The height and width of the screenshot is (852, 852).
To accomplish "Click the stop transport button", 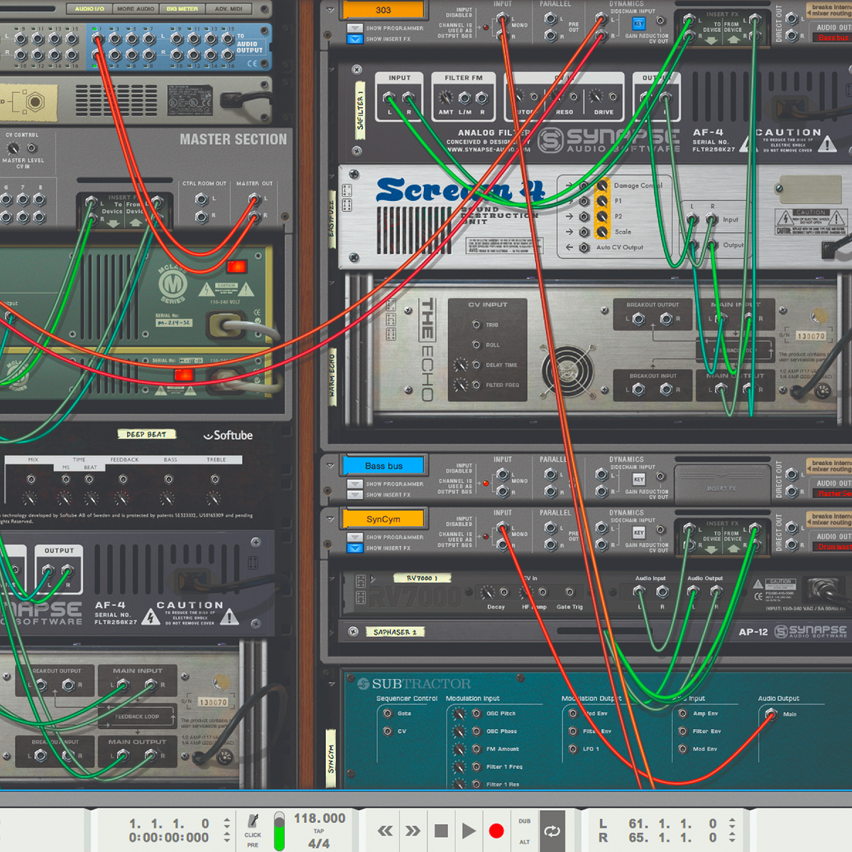I will [x=441, y=831].
